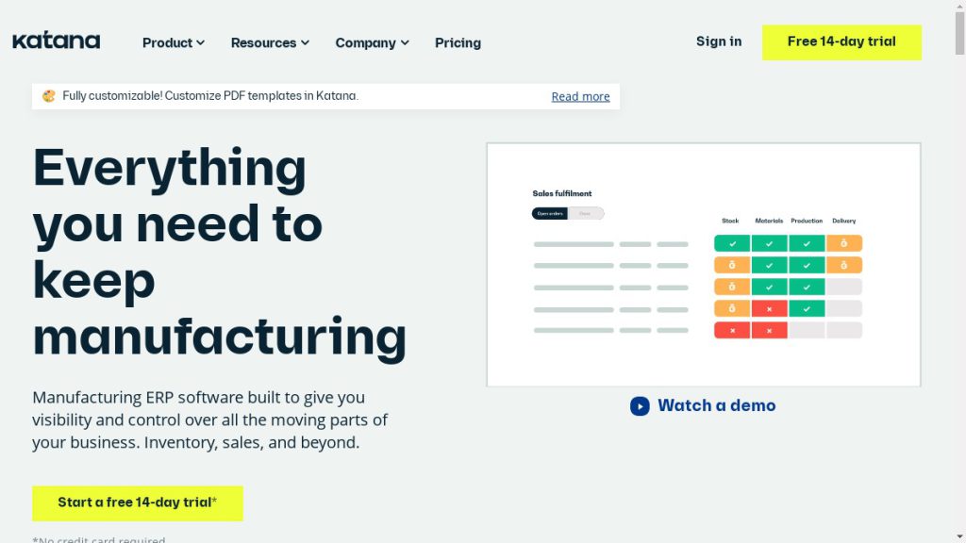Click Sign in

[719, 41]
